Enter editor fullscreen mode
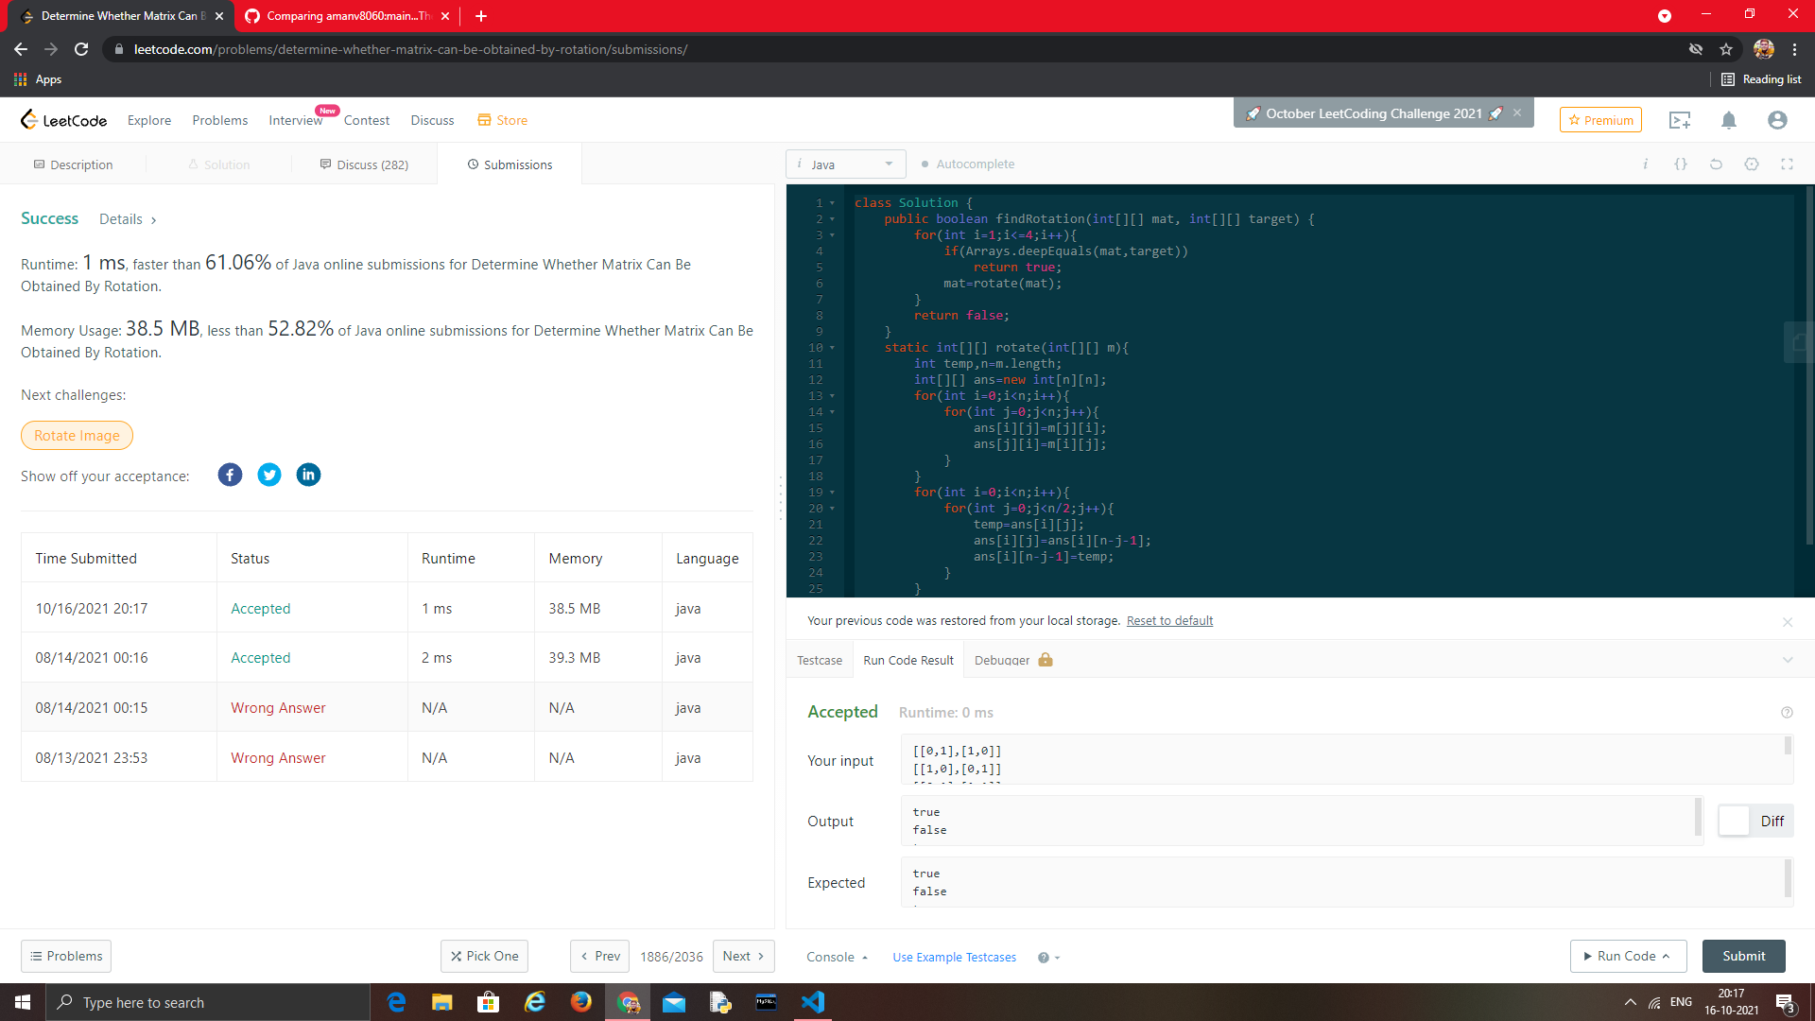The height and width of the screenshot is (1021, 1815). 1787,164
